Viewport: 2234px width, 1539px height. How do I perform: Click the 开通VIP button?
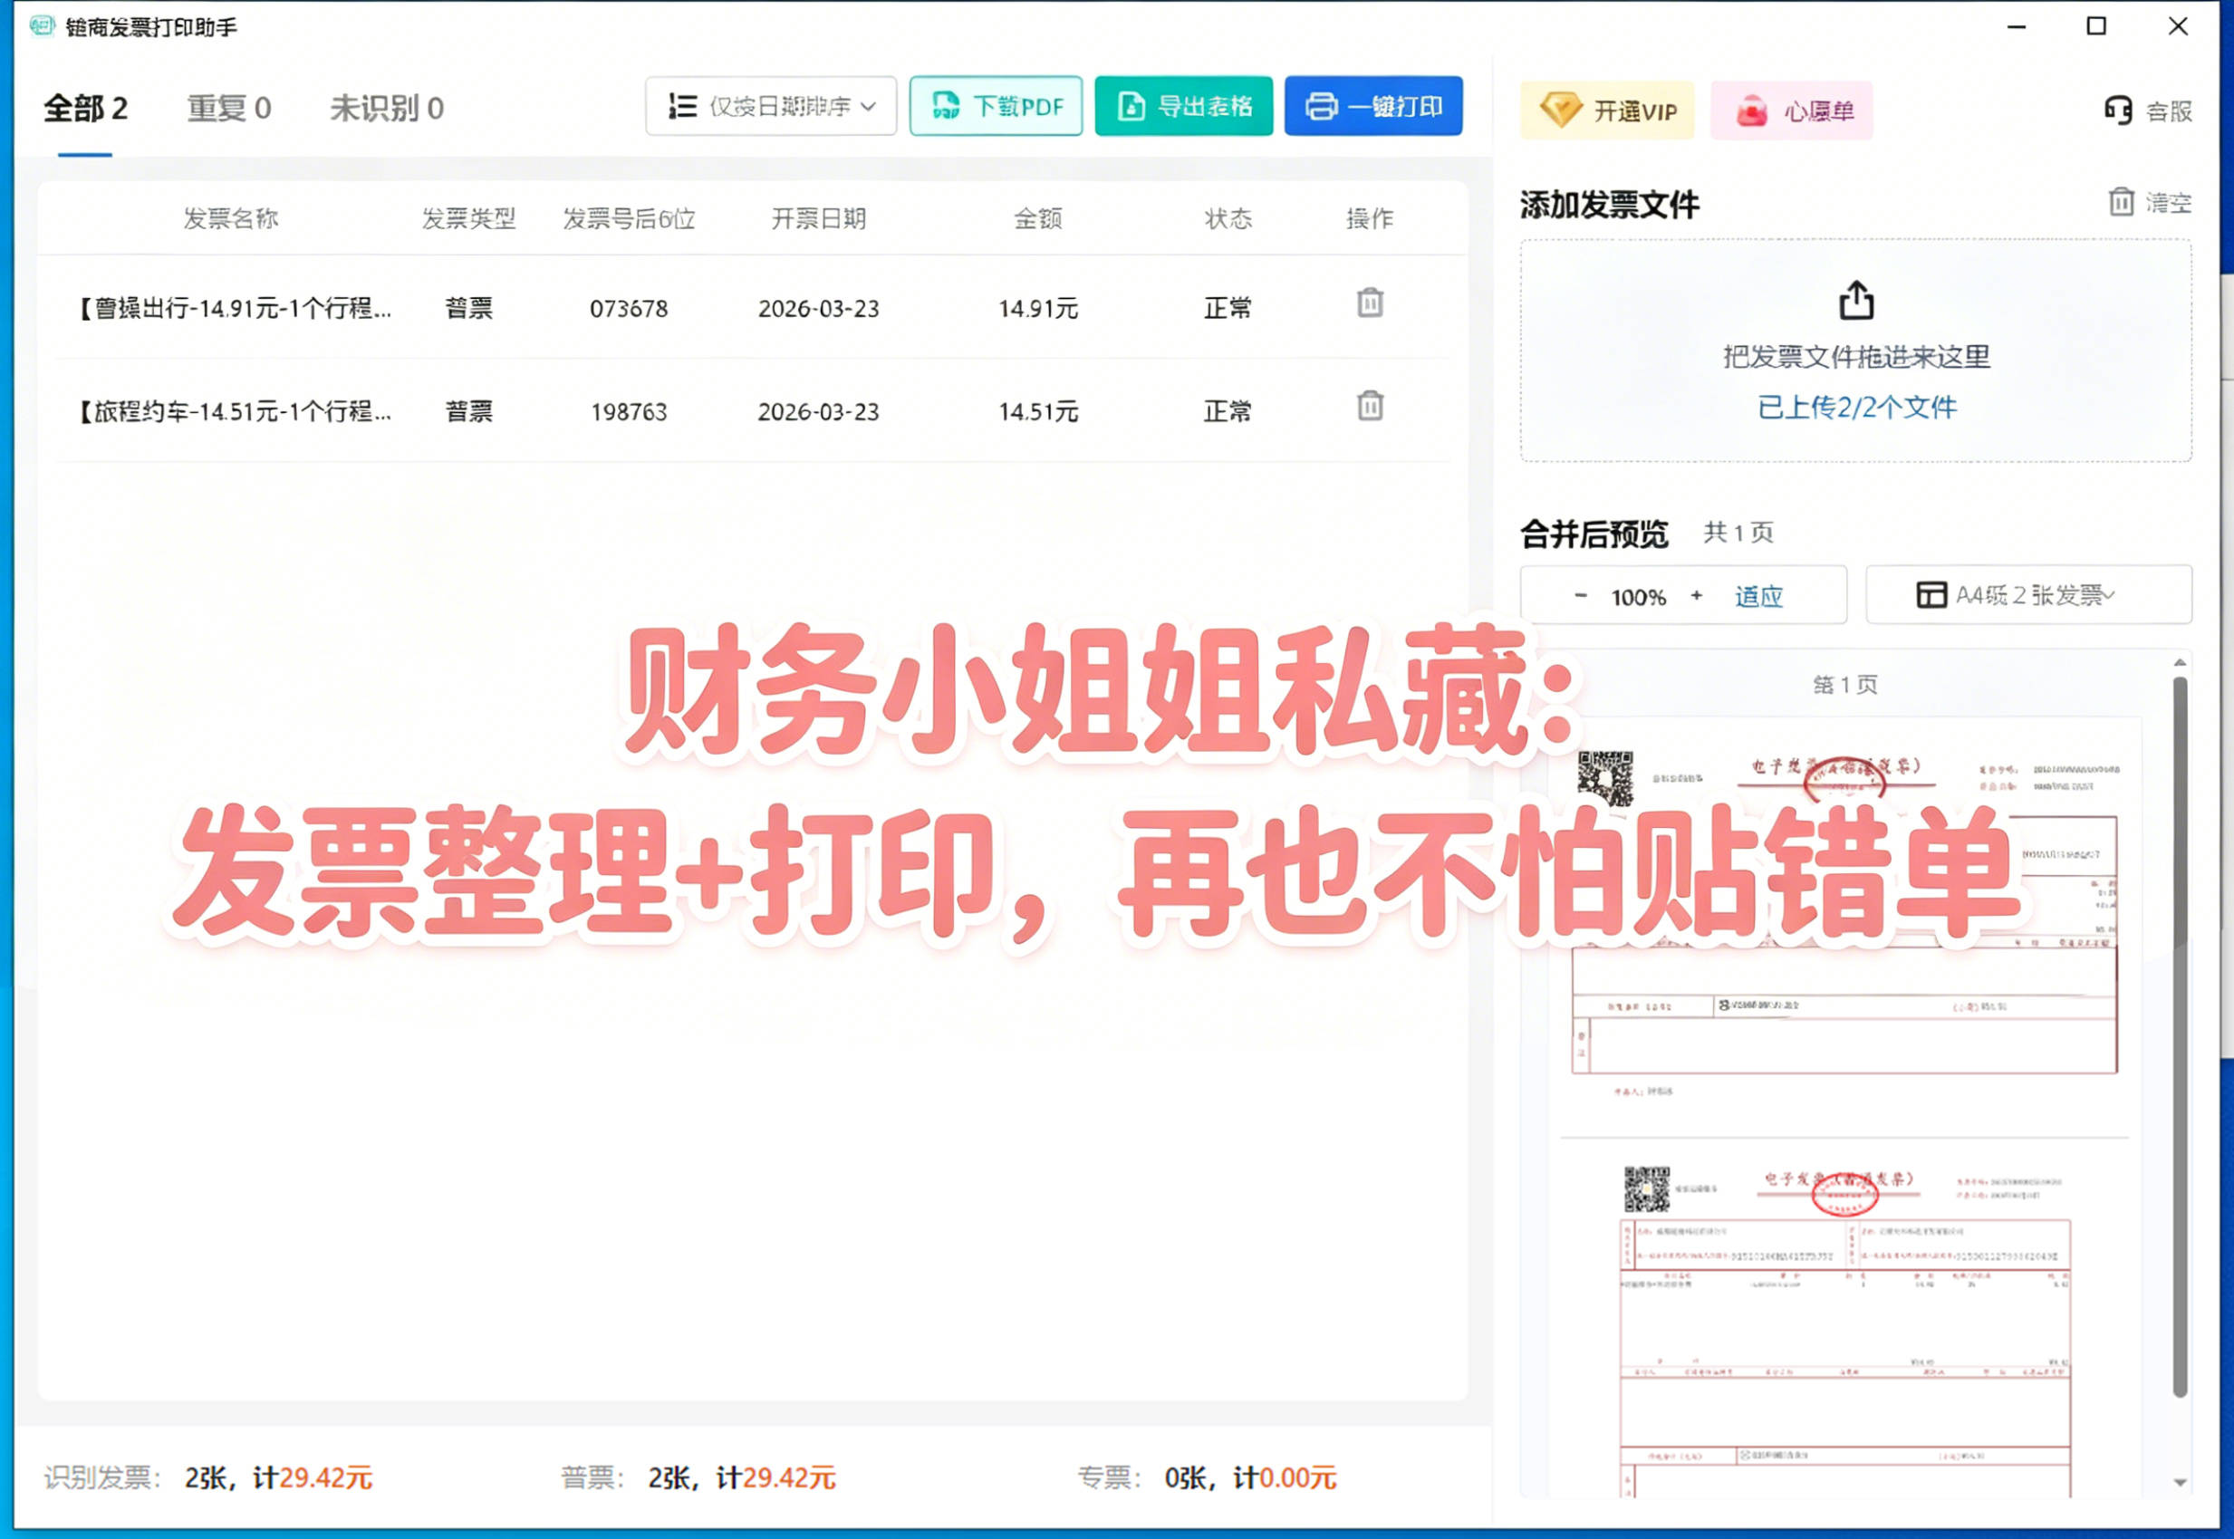pos(1607,111)
